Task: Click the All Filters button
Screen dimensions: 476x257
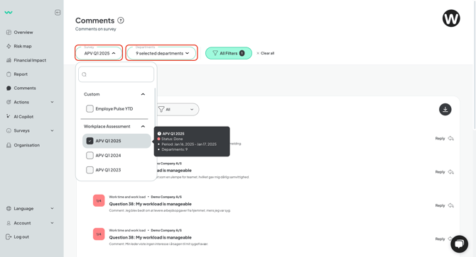Action: [229, 53]
